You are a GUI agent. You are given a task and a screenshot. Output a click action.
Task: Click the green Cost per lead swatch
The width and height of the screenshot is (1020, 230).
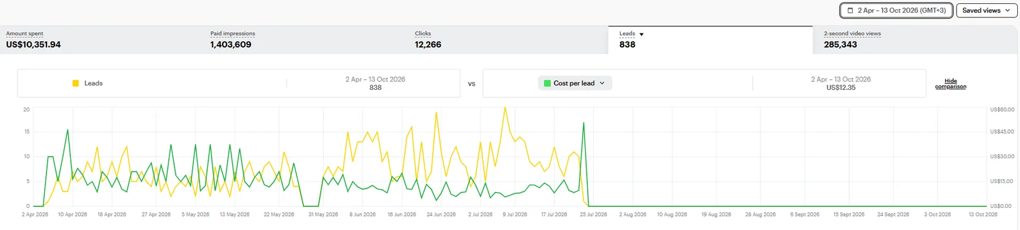coord(547,83)
